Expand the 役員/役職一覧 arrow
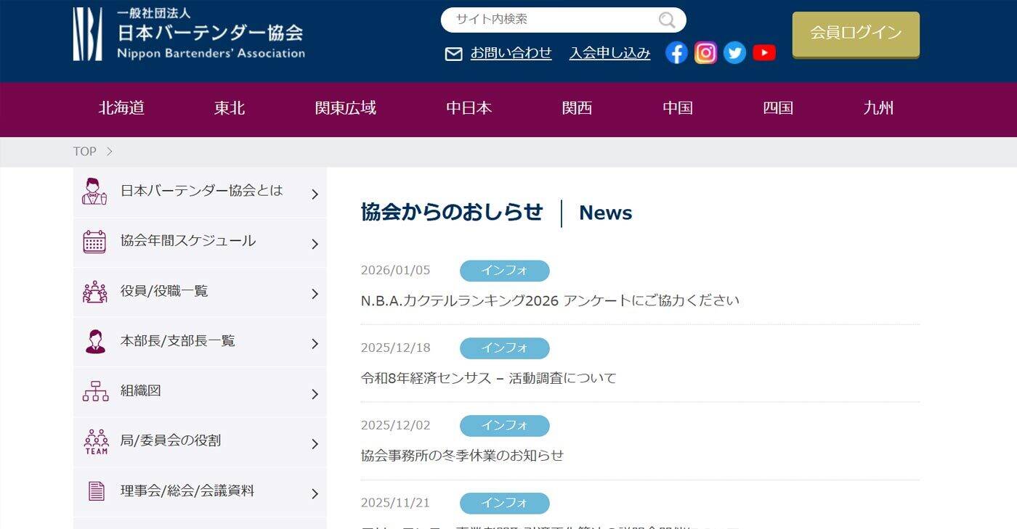The image size is (1017, 529). coord(315,294)
